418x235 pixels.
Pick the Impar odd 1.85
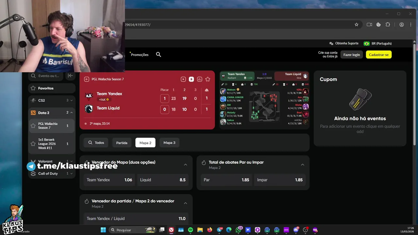[280, 180]
